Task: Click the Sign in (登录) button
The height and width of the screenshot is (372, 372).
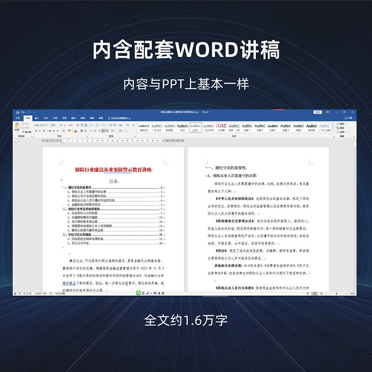Action: coord(318,112)
